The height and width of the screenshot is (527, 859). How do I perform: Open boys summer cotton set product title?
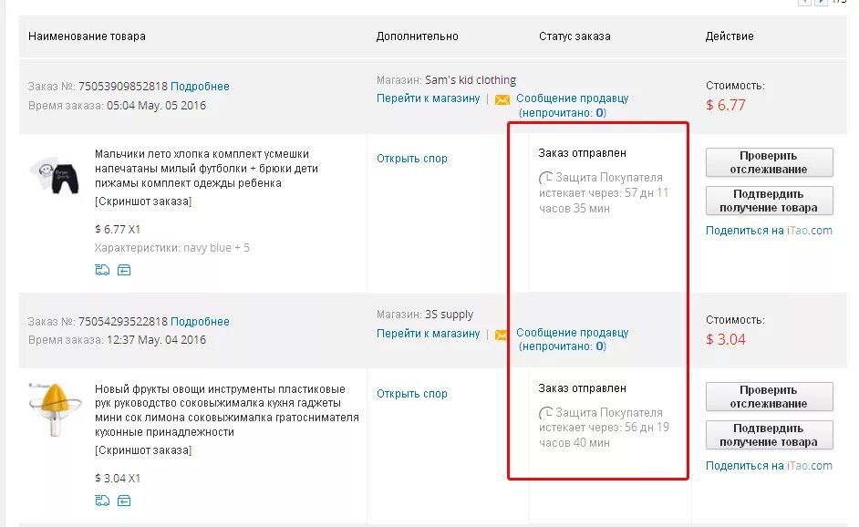tap(206, 168)
